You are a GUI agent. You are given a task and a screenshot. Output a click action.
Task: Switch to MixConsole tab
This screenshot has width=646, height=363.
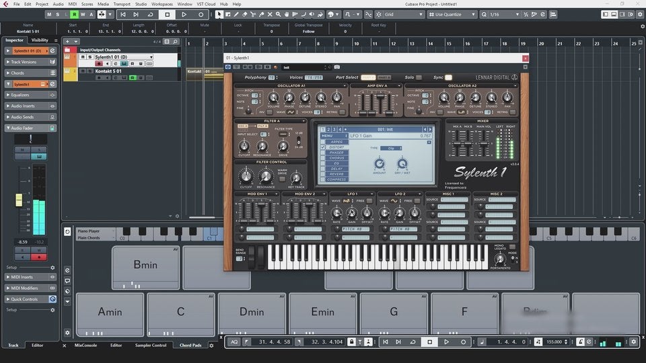[x=85, y=346]
